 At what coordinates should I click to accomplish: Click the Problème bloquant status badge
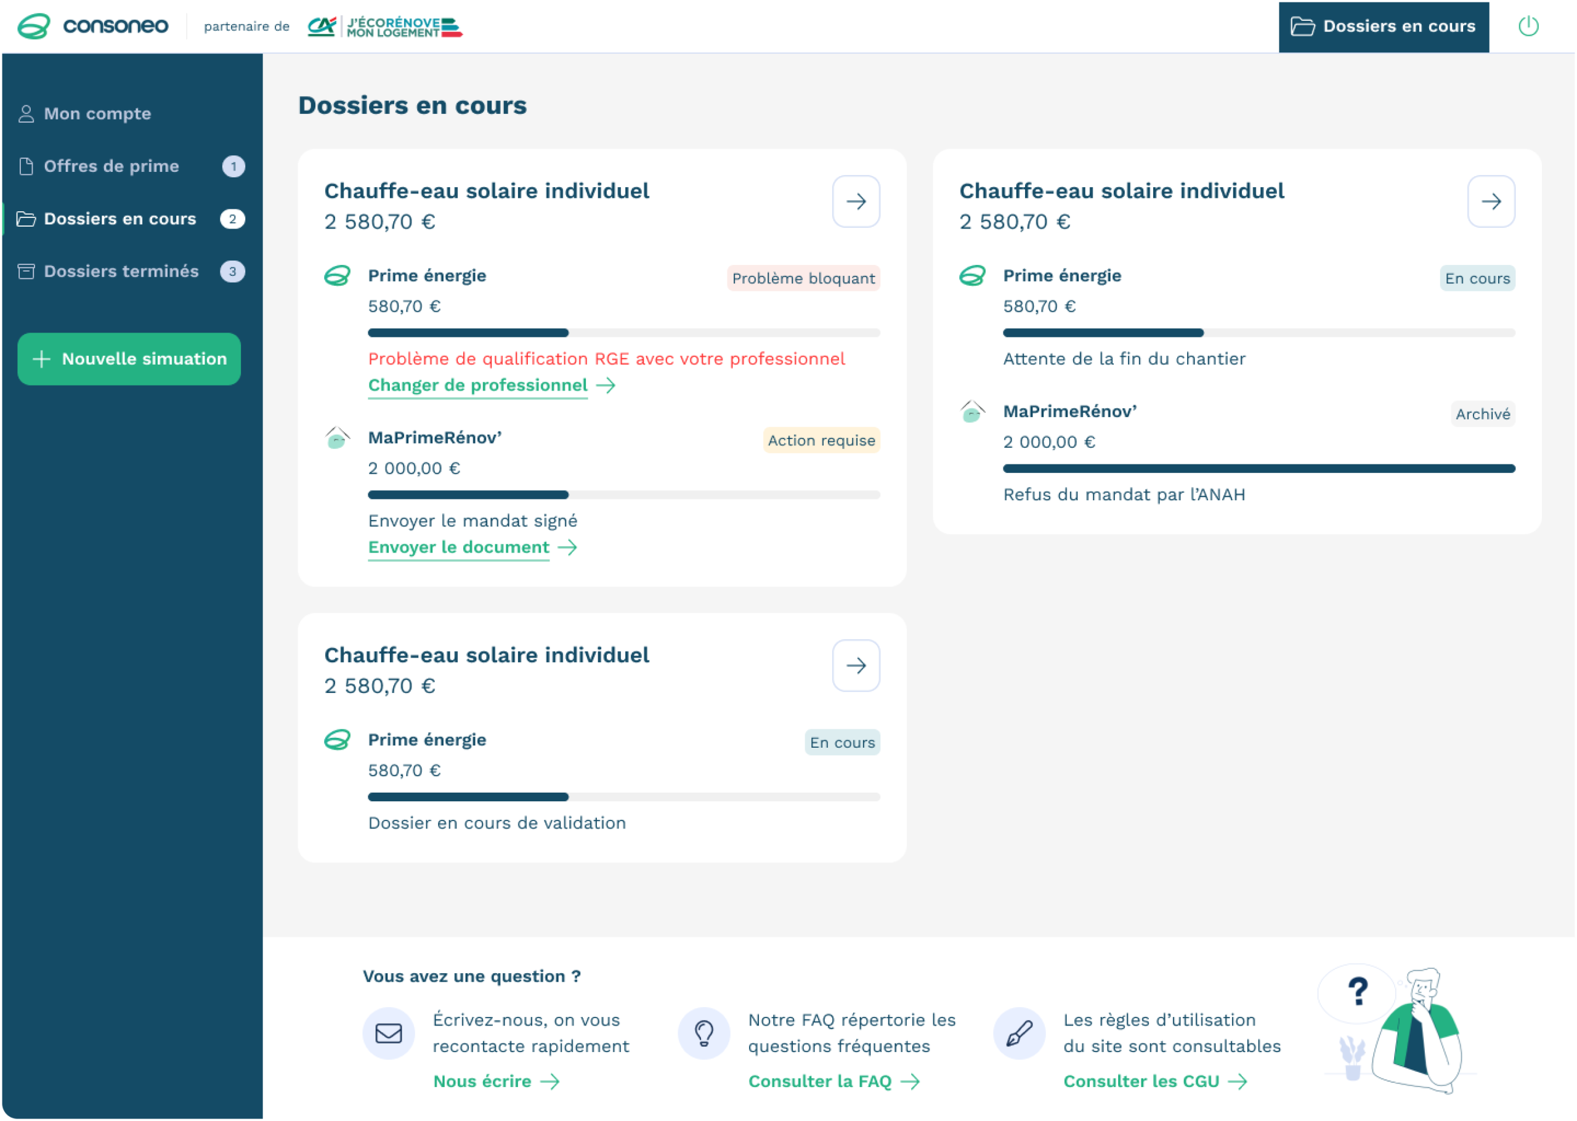[x=803, y=278]
